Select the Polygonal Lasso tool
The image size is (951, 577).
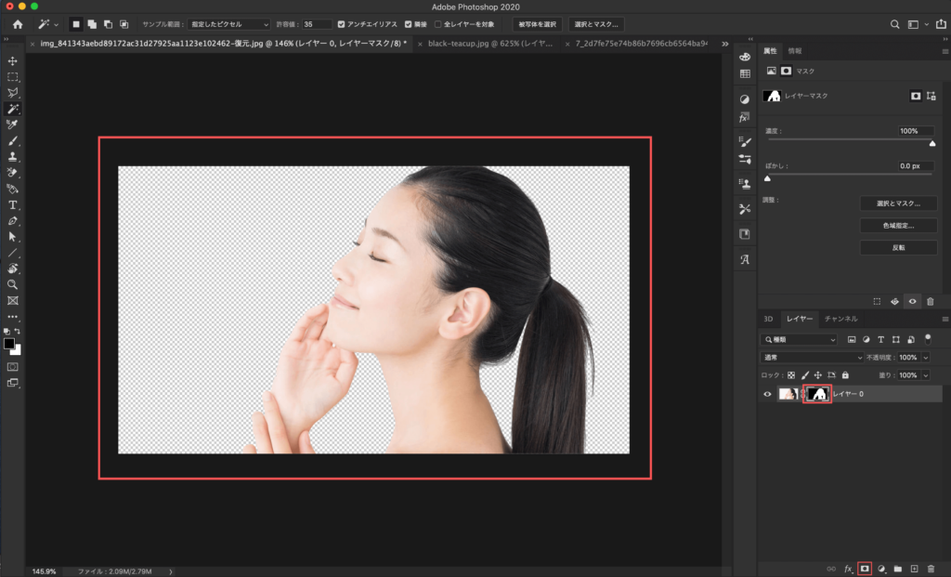click(x=12, y=93)
